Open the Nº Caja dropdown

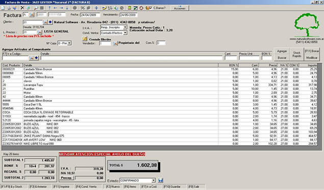(x=69, y=43)
